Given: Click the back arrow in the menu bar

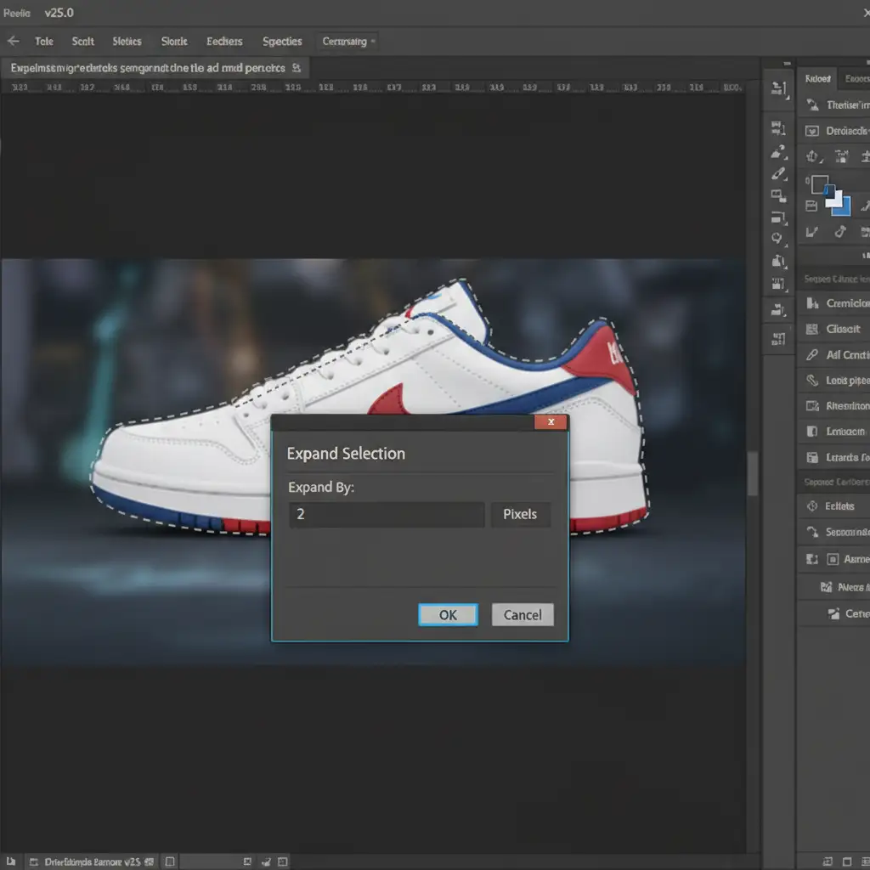Looking at the screenshot, I should pyautogui.click(x=14, y=41).
